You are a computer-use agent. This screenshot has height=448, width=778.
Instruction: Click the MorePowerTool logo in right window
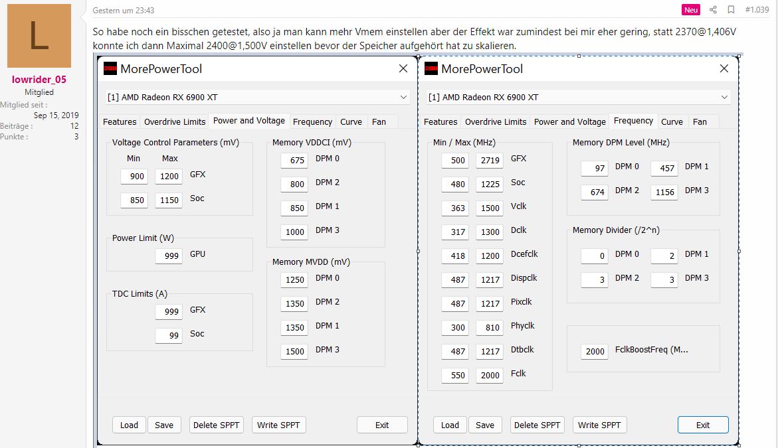431,69
